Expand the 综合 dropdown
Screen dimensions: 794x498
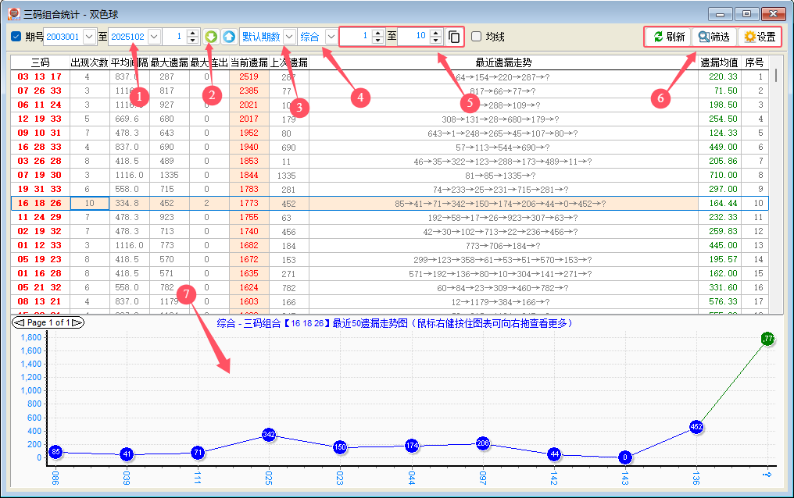click(x=331, y=37)
